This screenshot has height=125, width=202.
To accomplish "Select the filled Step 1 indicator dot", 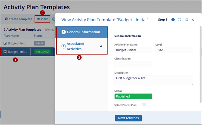I will pos(173,20).
